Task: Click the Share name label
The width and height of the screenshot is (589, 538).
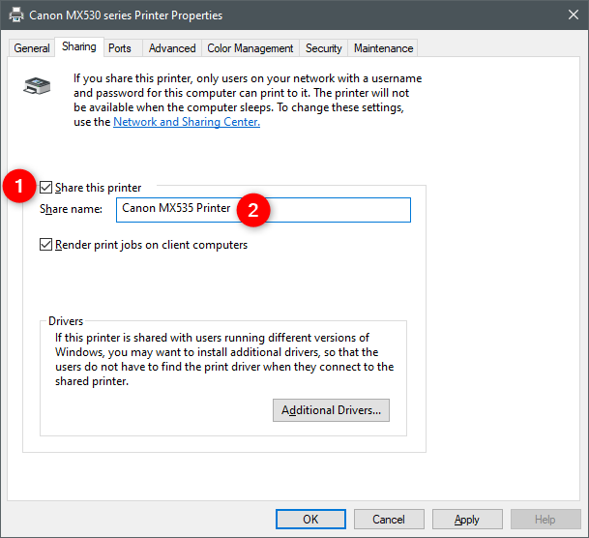Action: coord(71,209)
